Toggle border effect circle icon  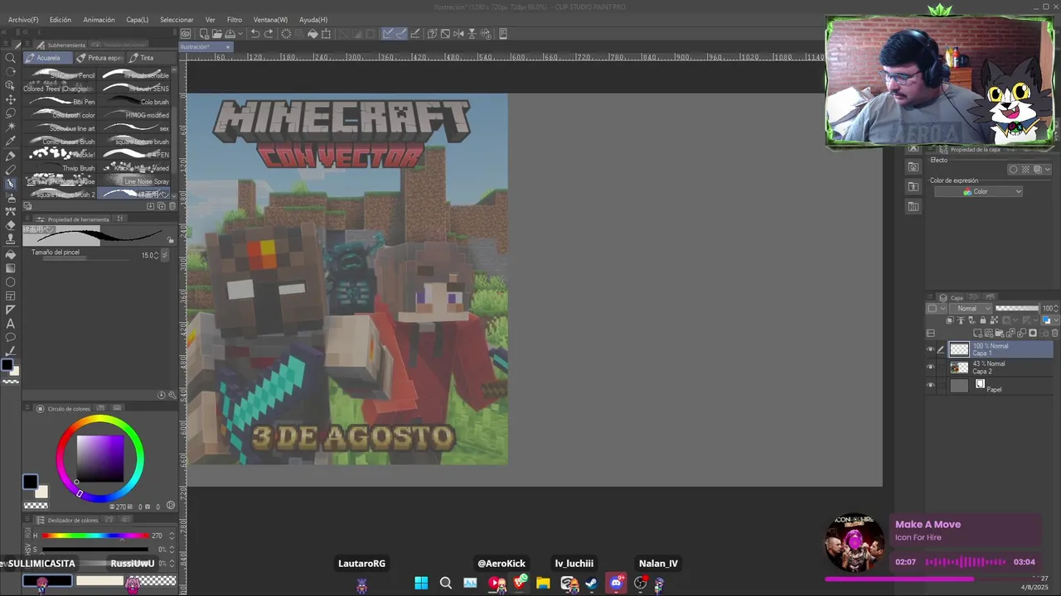click(1013, 170)
